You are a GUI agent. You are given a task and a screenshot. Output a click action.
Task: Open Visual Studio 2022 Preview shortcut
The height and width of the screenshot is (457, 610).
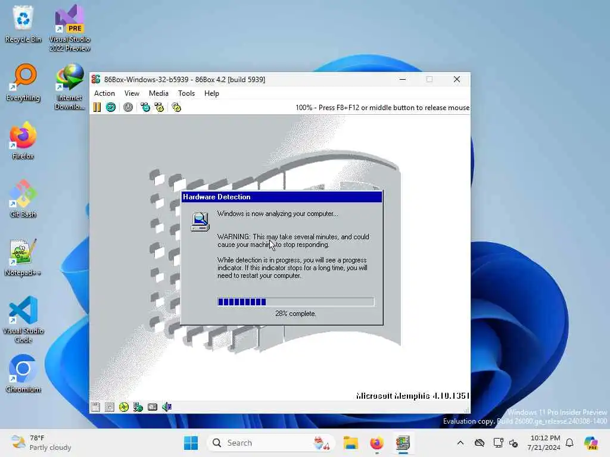70,28
